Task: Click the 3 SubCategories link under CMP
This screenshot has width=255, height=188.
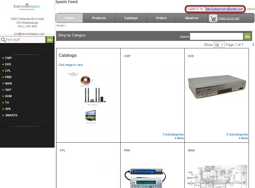Action: click(x=173, y=134)
